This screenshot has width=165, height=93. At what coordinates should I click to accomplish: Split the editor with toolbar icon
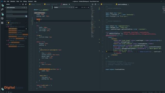tap(95, 4)
